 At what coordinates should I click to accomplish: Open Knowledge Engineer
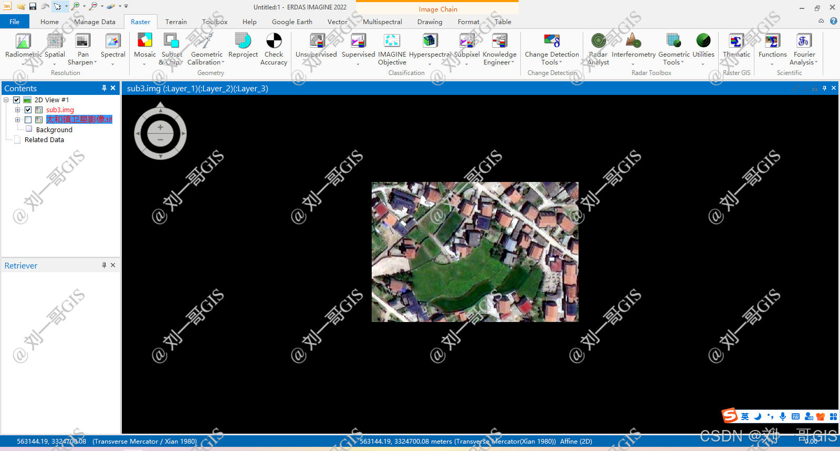[499, 48]
